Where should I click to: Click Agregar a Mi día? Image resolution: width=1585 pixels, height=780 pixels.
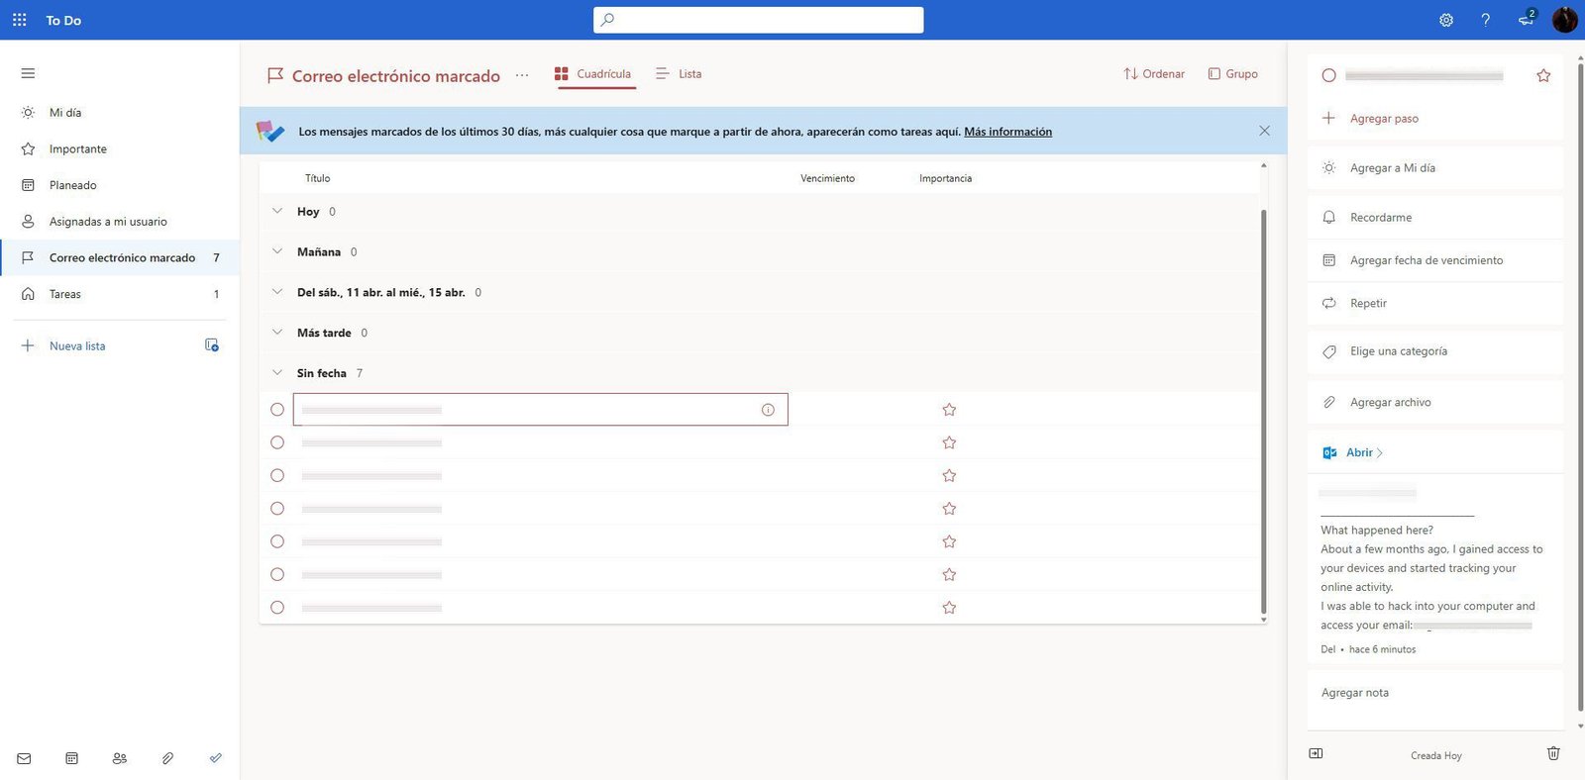pyautogui.click(x=1436, y=168)
